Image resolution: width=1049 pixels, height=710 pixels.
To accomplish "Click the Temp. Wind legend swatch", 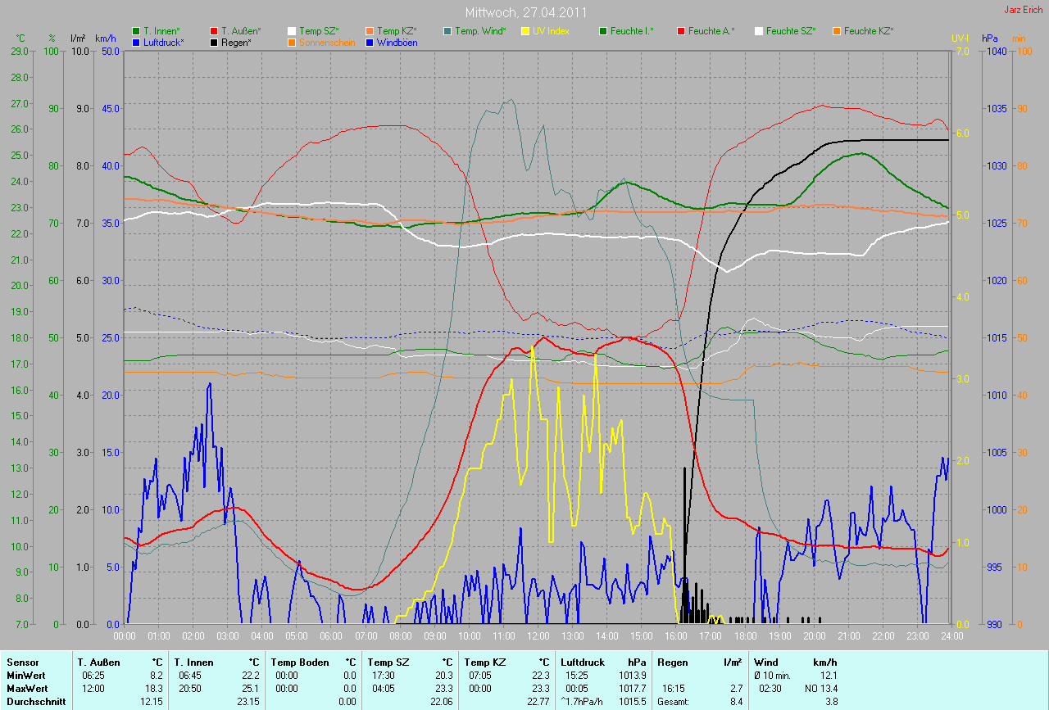I will click(447, 31).
